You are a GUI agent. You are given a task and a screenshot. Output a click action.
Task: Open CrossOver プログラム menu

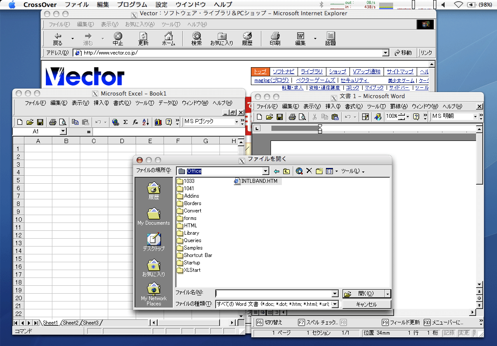(x=132, y=4)
